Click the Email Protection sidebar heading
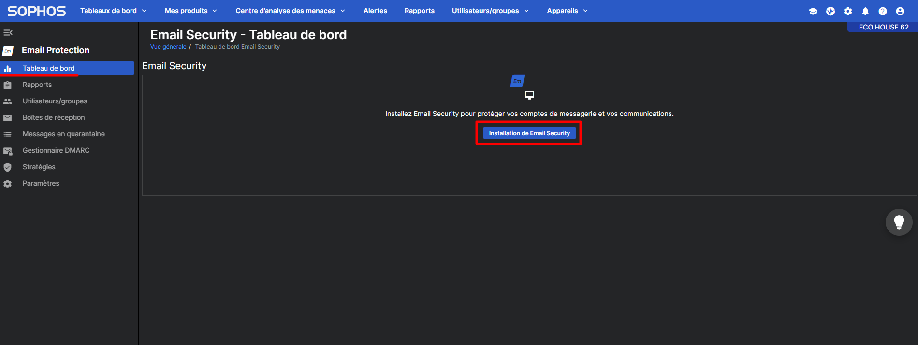The image size is (918, 345). (56, 50)
